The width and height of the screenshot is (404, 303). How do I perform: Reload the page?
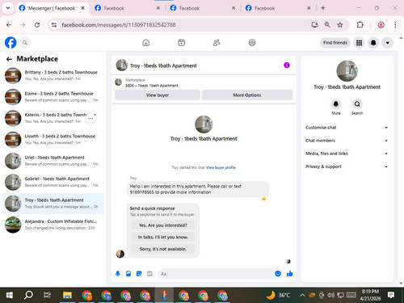pyautogui.click(x=37, y=25)
